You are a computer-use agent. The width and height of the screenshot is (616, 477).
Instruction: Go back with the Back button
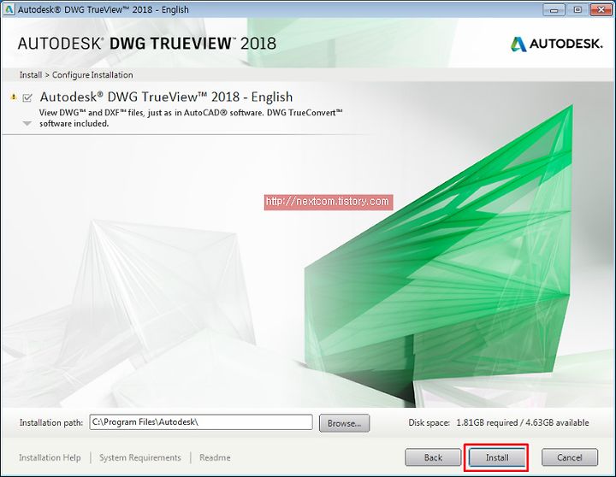click(433, 457)
